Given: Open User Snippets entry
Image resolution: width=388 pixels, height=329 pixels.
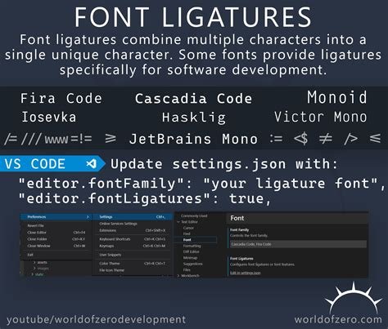Looking at the screenshot, I should pos(111,255).
